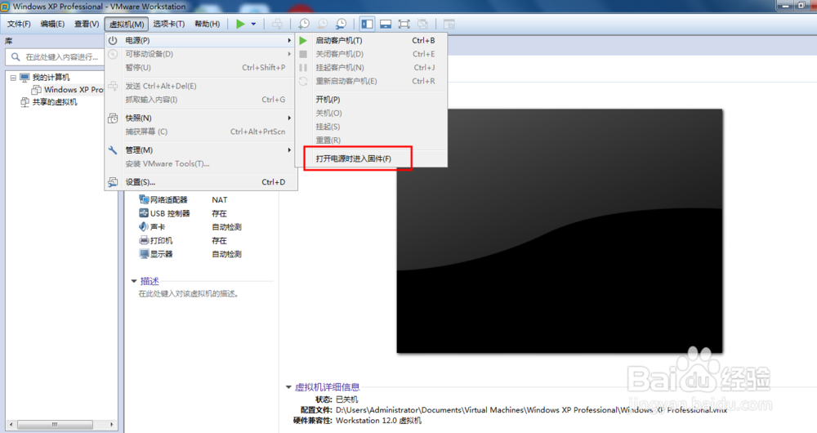Open the 帮助(H) menu

click(208, 24)
